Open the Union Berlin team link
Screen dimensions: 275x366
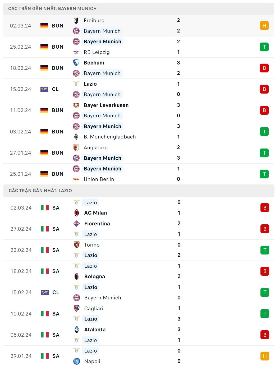coord(99,179)
